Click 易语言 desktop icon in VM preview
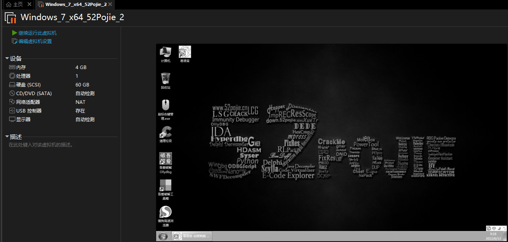Screen dimensions: 508x242 point(185,54)
